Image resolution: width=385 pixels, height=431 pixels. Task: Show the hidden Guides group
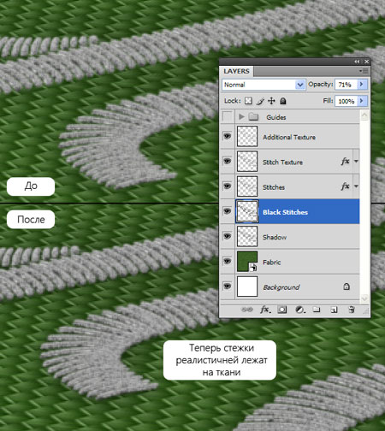(x=227, y=116)
